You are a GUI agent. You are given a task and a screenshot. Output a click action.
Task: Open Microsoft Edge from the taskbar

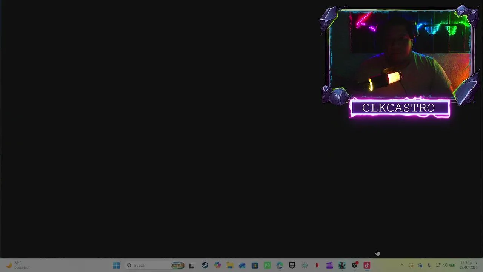click(280, 265)
